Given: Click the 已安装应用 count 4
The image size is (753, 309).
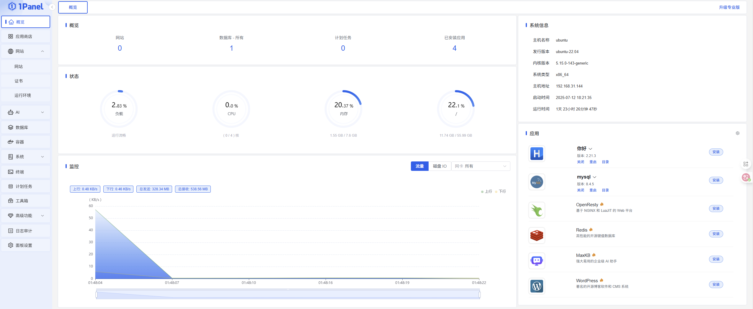Looking at the screenshot, I should click(454, 48).
